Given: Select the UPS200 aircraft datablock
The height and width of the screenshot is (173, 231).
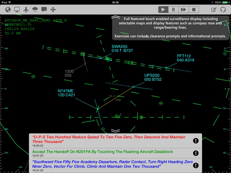Looking at the screenshot, I should point(153,78).
